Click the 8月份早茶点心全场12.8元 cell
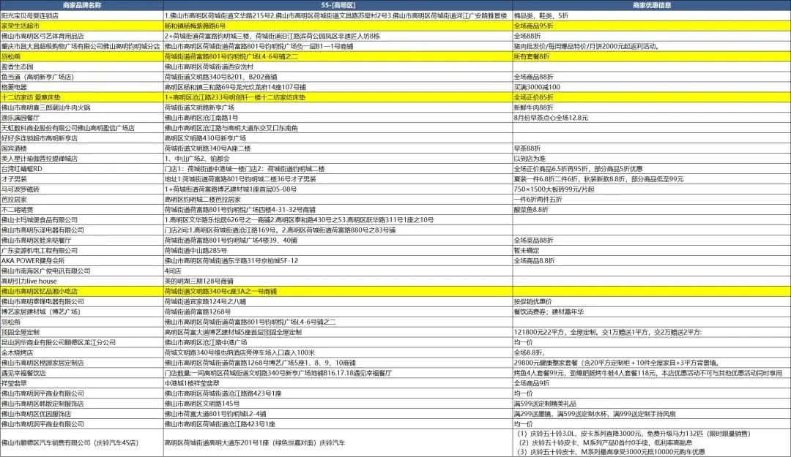 coord(652,118)
